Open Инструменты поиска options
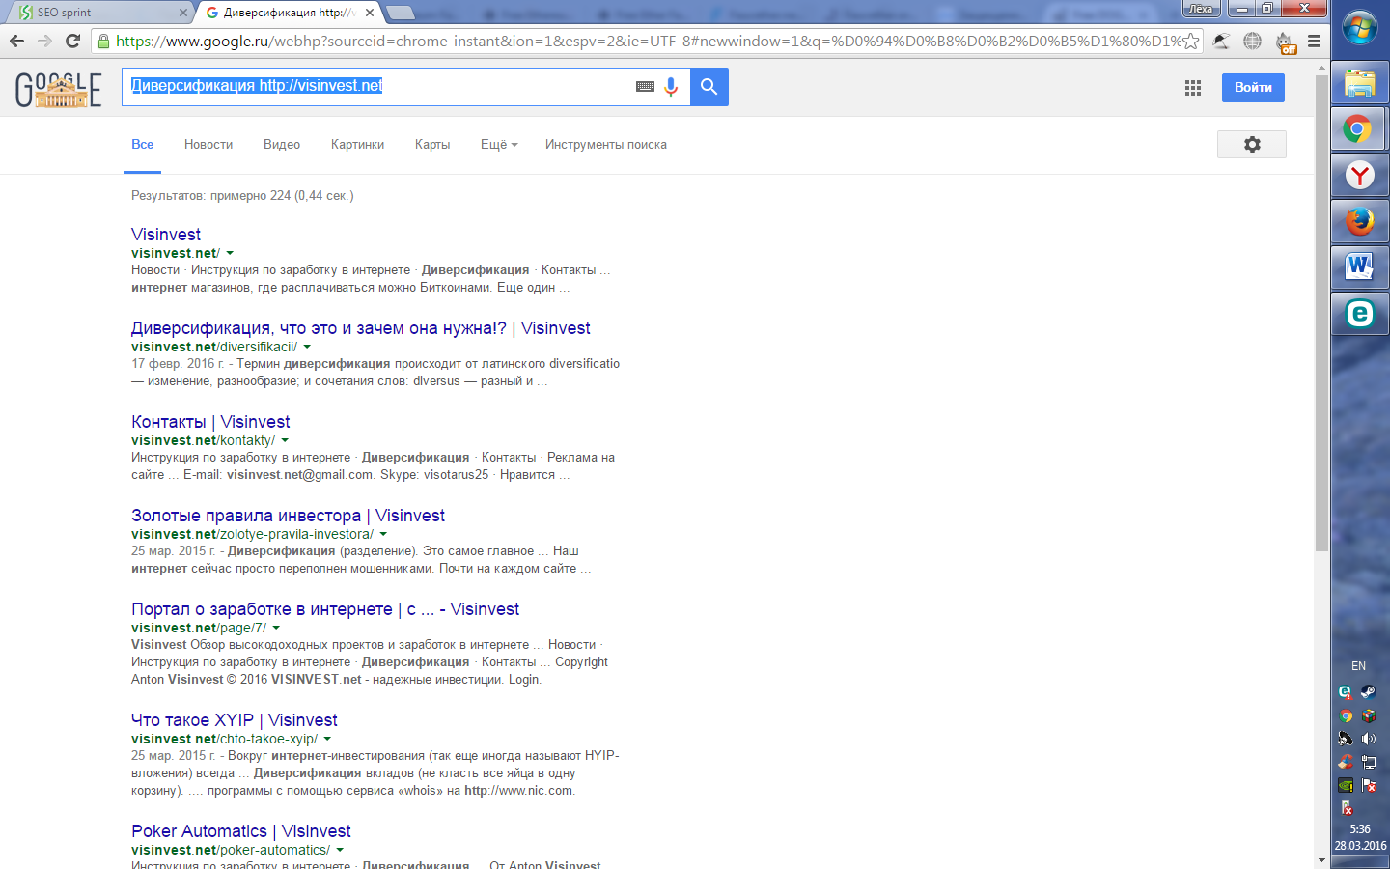 (606, 144)
